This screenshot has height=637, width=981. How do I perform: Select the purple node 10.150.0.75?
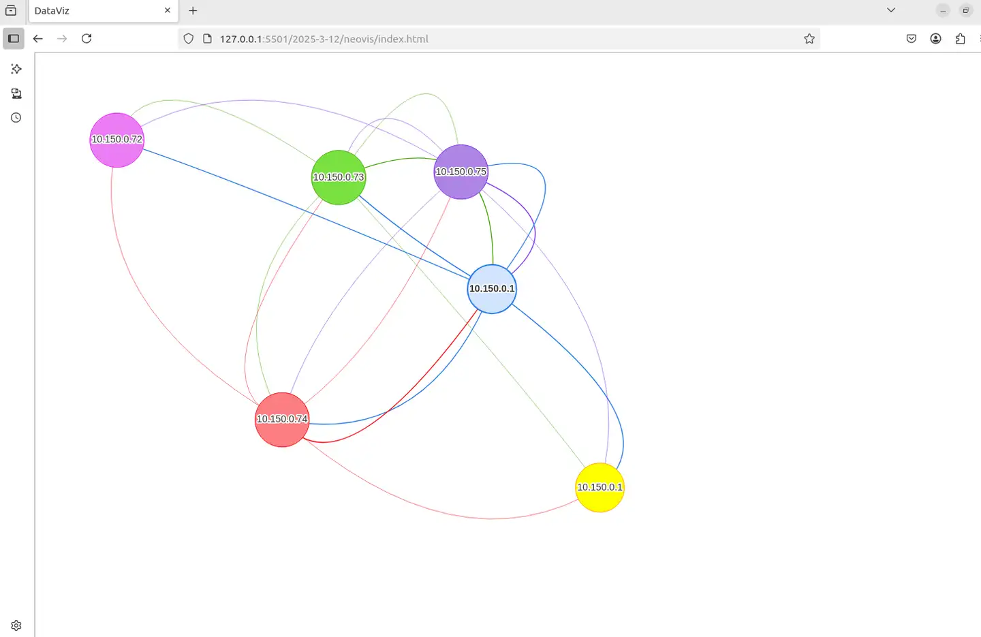(461, 172)
